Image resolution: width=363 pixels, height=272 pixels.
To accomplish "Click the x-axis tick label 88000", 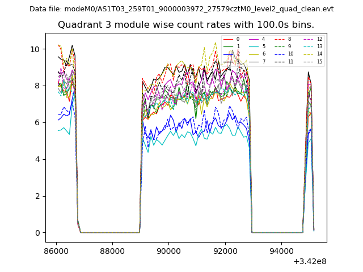I will point(112,251).
